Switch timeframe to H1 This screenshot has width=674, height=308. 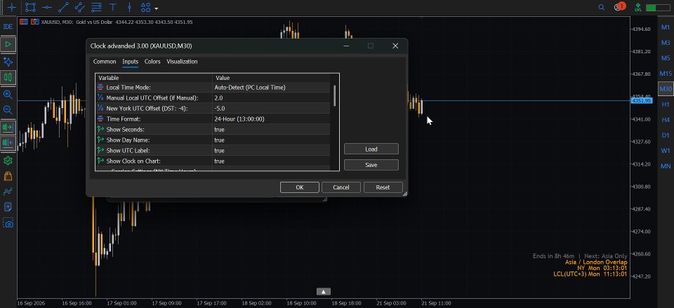[x=666, y=105]
